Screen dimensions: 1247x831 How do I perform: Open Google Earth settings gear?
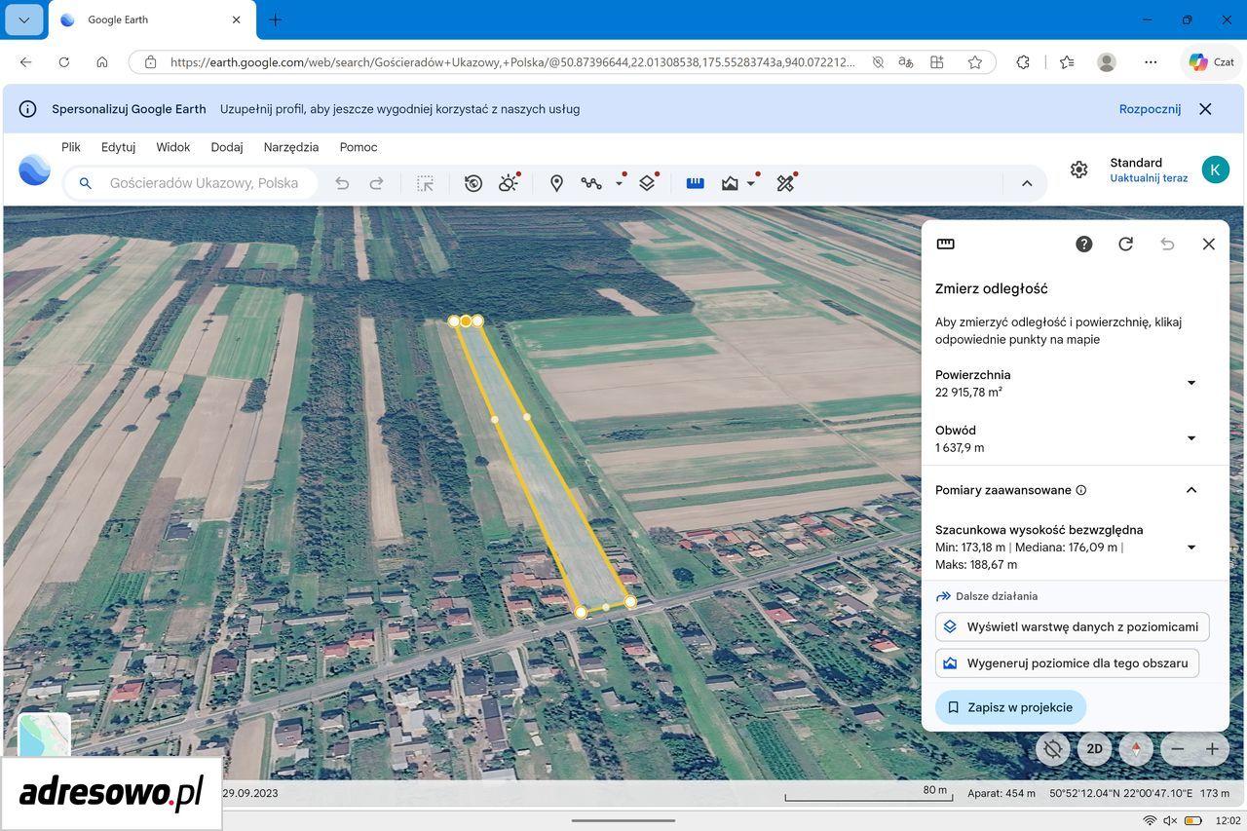[x=1078, y=170]
